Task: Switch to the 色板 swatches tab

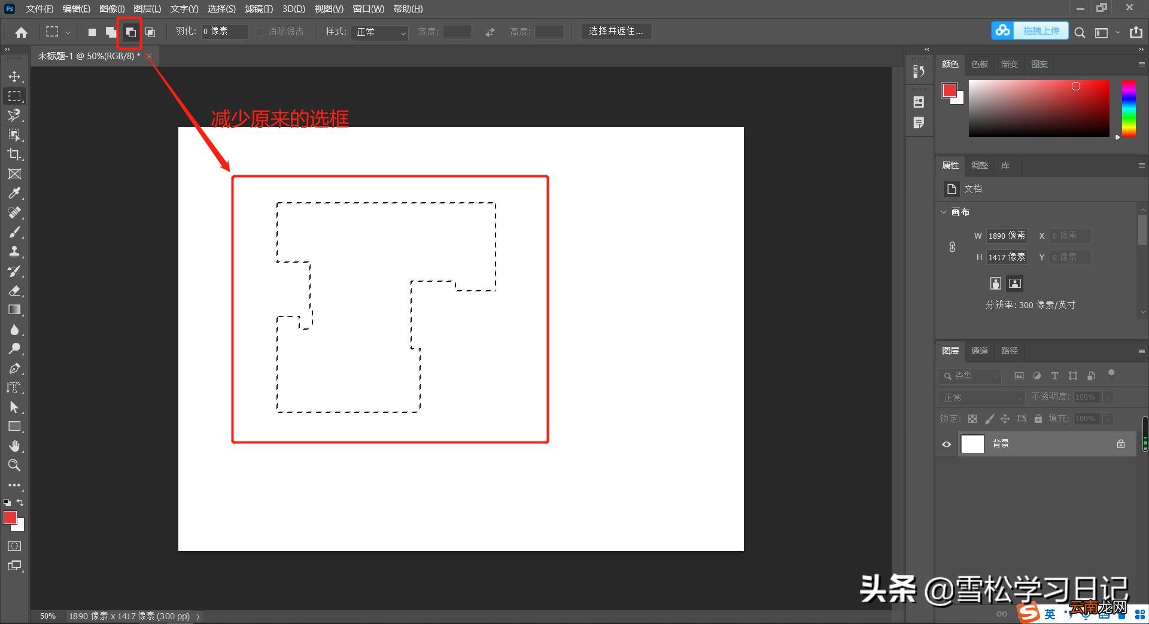Action: pos(980,64)
